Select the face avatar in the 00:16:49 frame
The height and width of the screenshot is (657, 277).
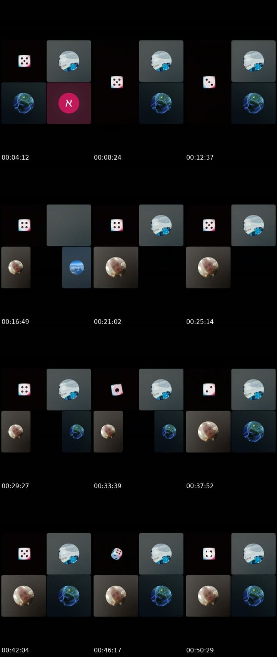tap(16, 267)
